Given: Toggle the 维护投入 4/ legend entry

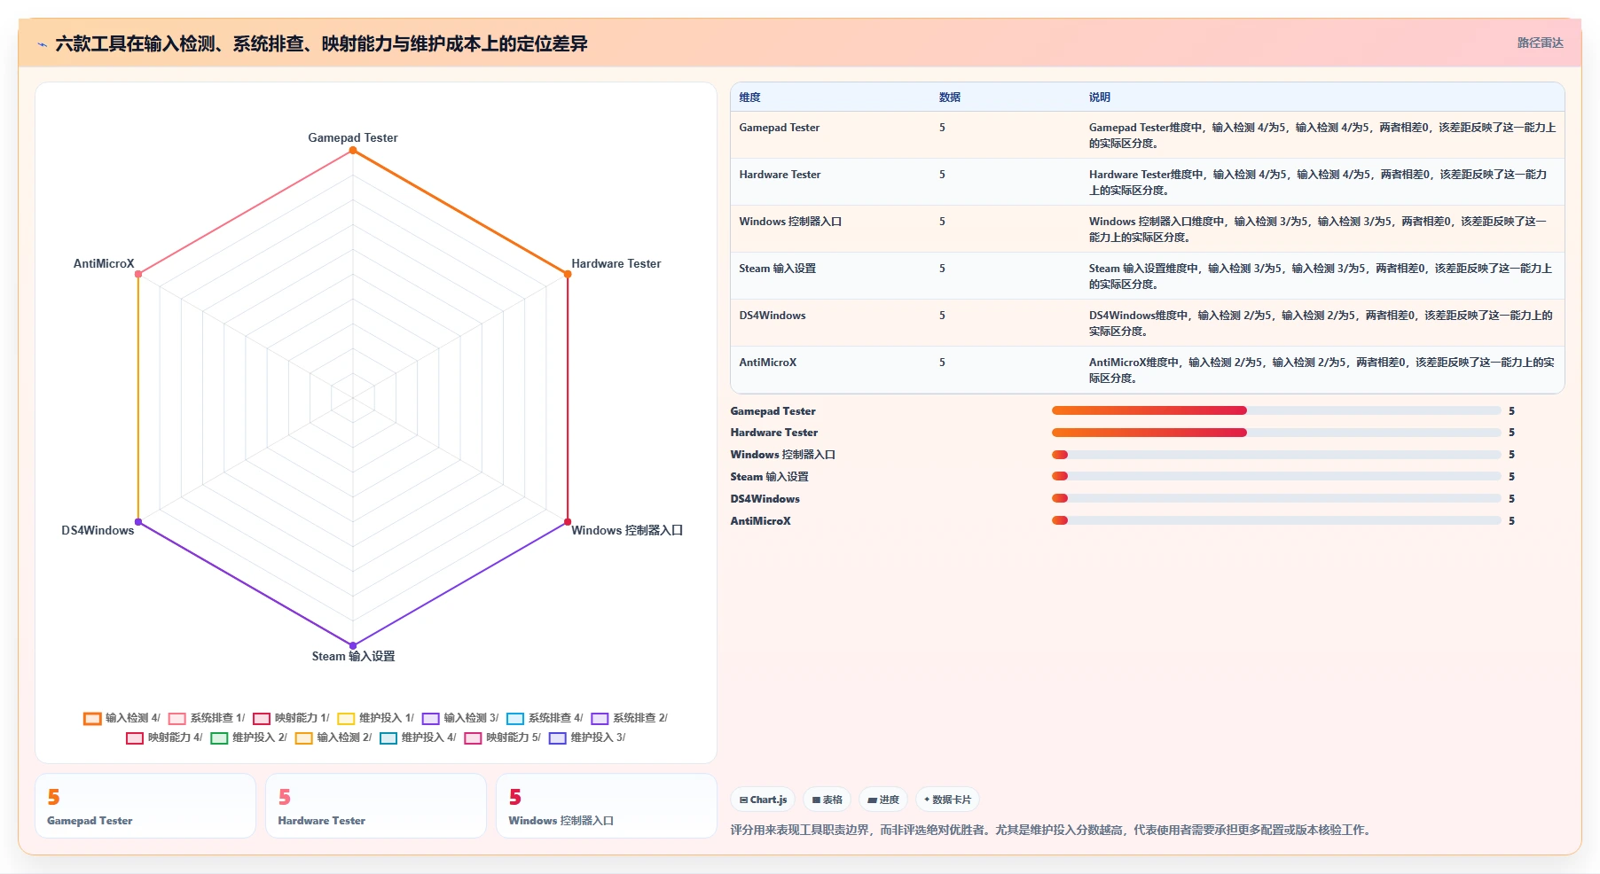Looking at the screenshot, I should (x=419, y=737).
